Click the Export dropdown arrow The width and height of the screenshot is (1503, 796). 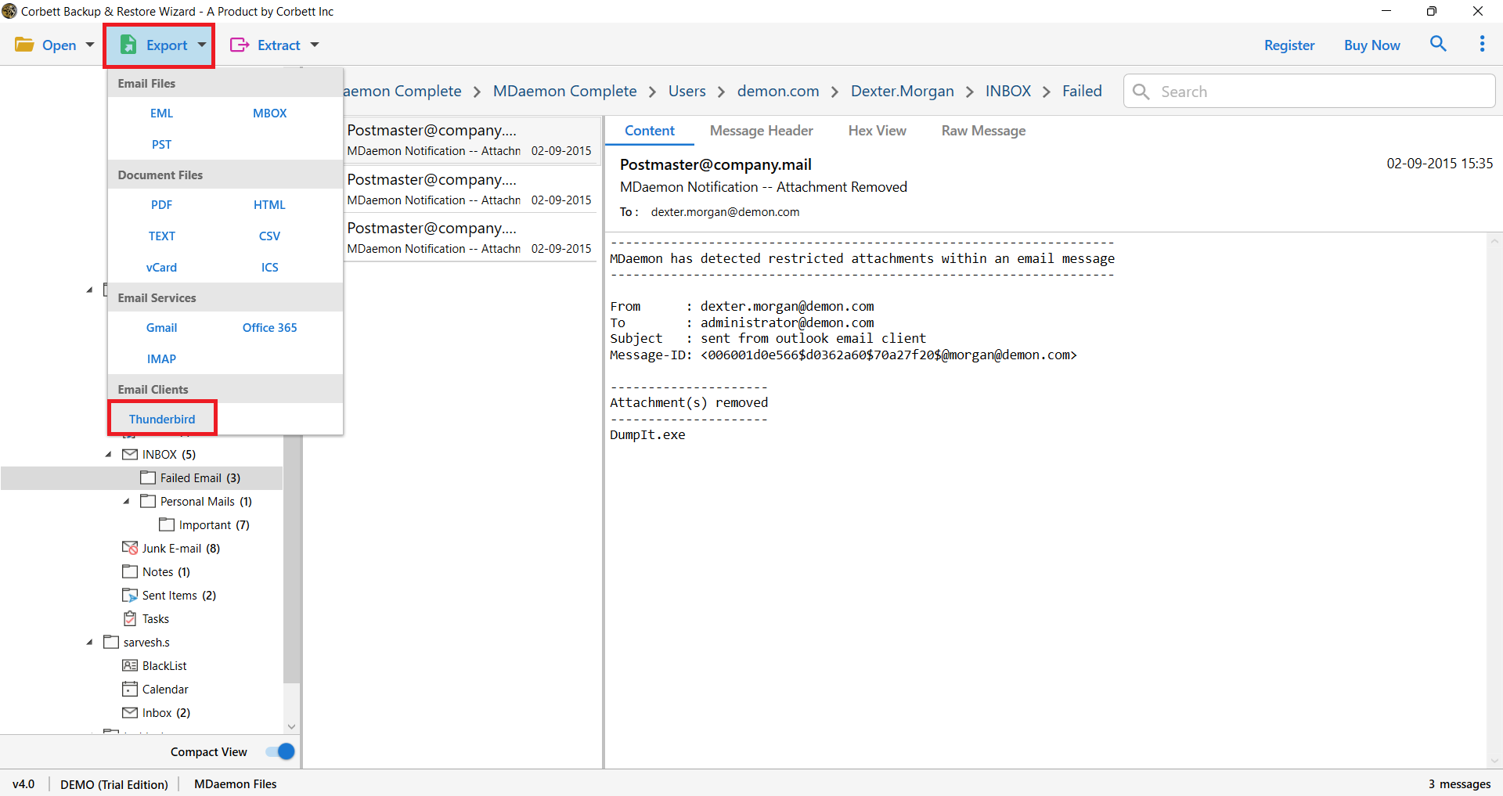(202, 45)
